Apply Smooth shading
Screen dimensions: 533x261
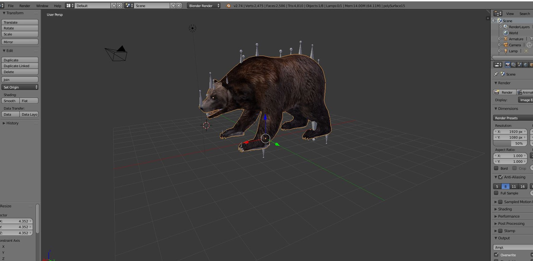(10, 101)
